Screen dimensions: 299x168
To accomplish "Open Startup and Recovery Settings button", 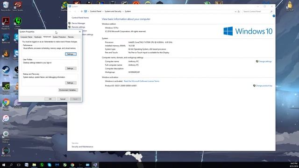I will [x=71, y=83].
